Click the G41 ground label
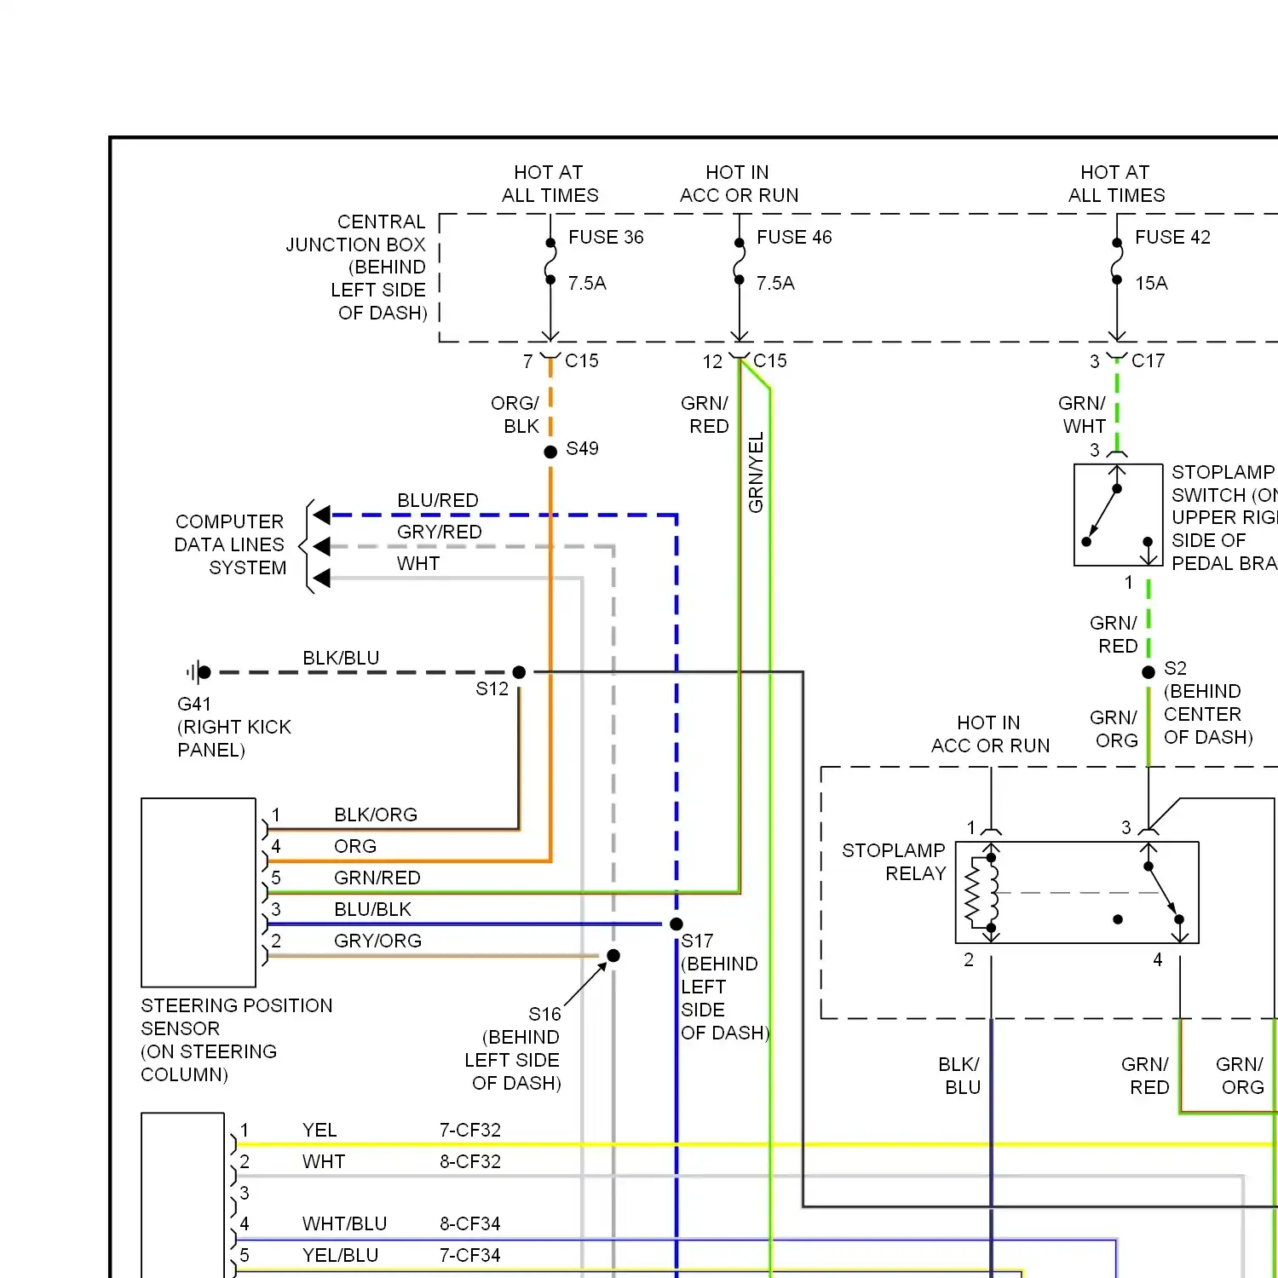1278x1278 pixels. [x=193, y=704]
